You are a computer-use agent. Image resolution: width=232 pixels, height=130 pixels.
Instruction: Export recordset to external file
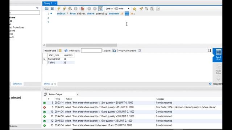point(114,51)
